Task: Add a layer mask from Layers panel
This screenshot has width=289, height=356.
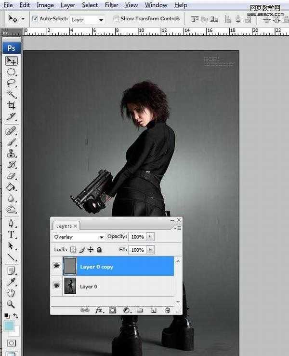Action: [113, 310]
